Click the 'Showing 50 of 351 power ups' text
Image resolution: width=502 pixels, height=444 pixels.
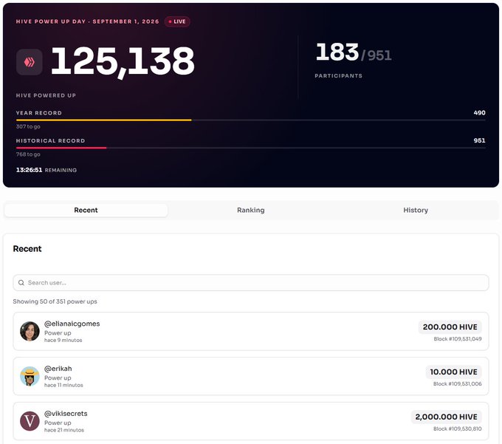point(55,301)
